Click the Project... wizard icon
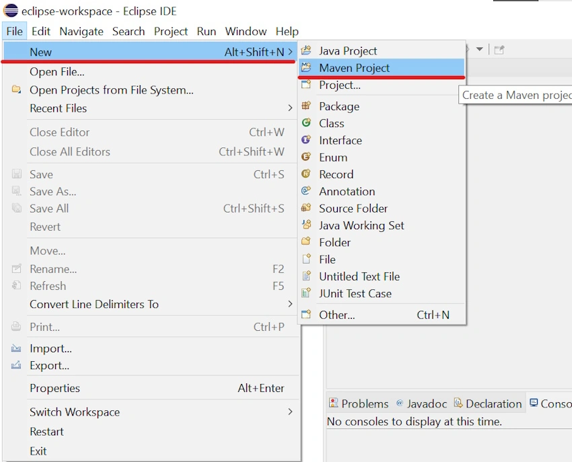This screenshot has height=462, width=572. click(306, 85)
